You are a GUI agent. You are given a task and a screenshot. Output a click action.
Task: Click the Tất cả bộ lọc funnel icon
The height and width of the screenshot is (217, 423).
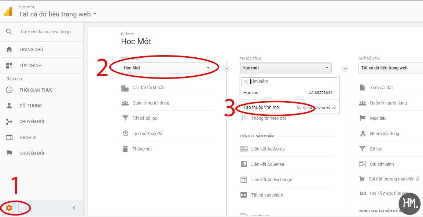[x=125, y=118]
